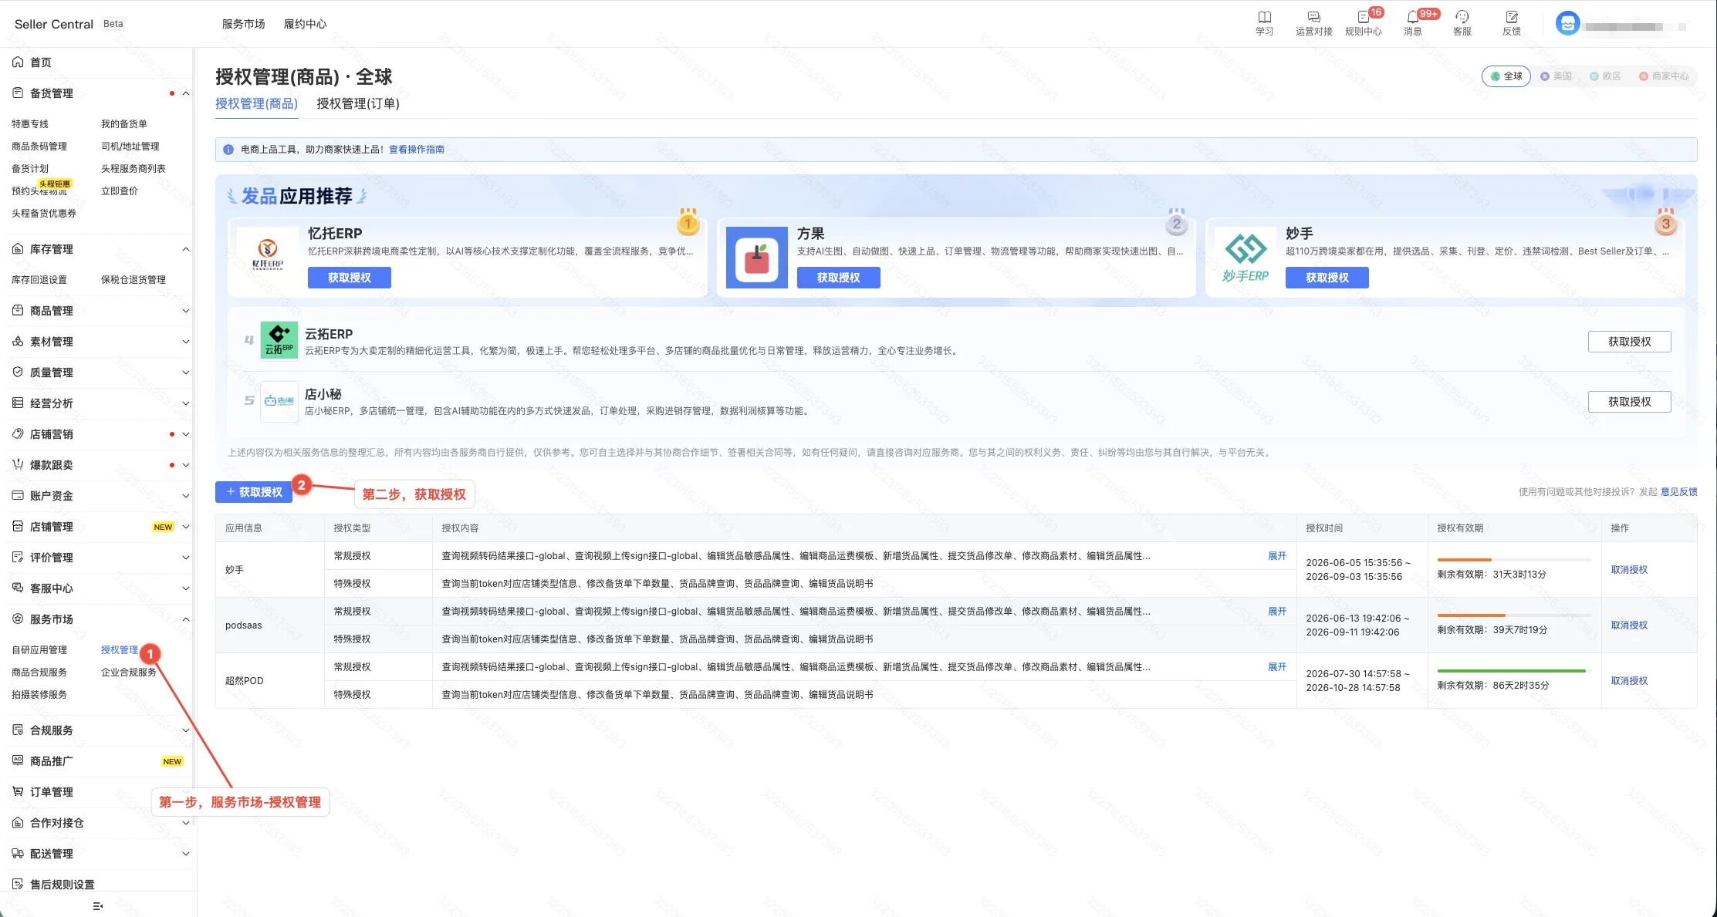This screenshot has width=1717, height=917.
Task: Click the 账户资金 wallet icon
Action: (x=18, y=496)
